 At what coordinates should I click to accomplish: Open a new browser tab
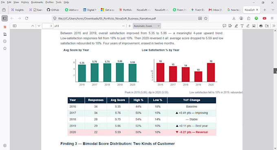tap(265, 10)
